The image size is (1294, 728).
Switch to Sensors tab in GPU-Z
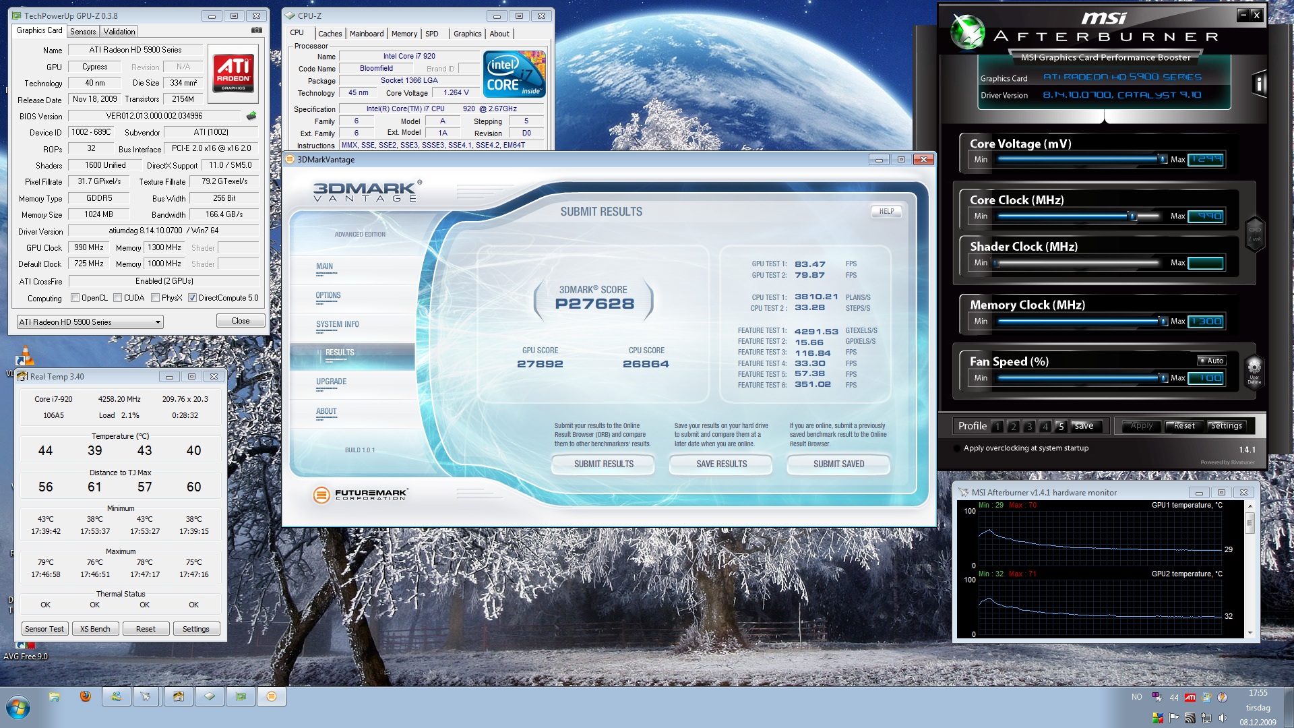point(83,32)
